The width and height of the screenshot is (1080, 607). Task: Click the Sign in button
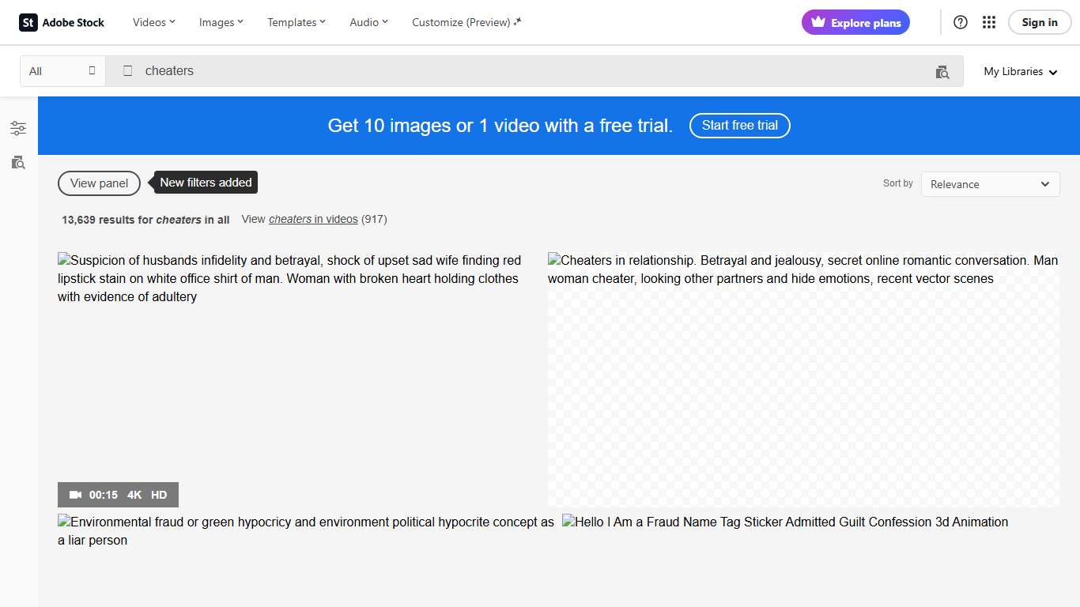1039,22
